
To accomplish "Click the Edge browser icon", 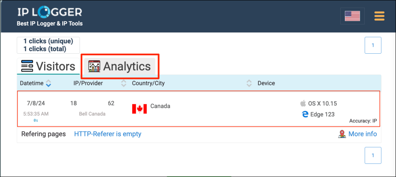I will click(305, 114).
